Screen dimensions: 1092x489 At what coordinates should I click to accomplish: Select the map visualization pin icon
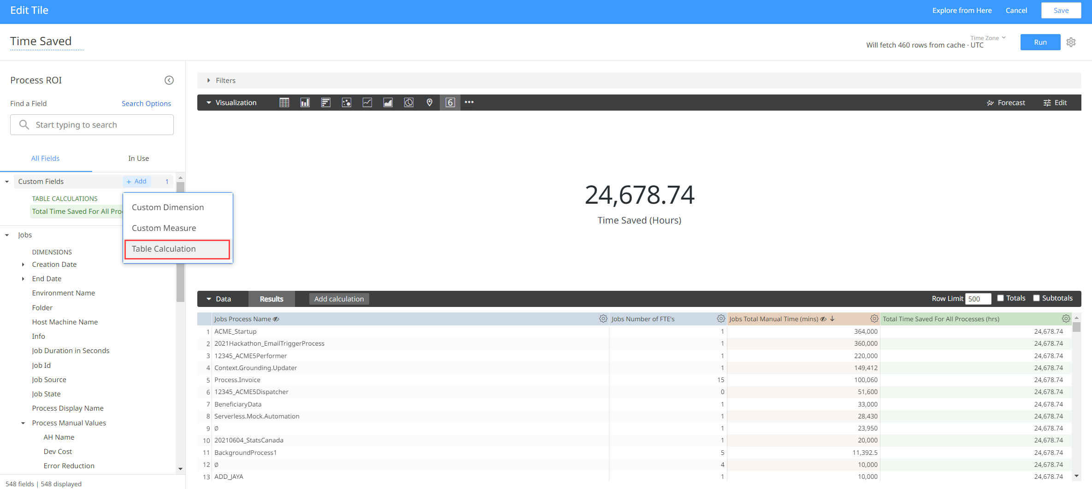[x=429, y=103]
